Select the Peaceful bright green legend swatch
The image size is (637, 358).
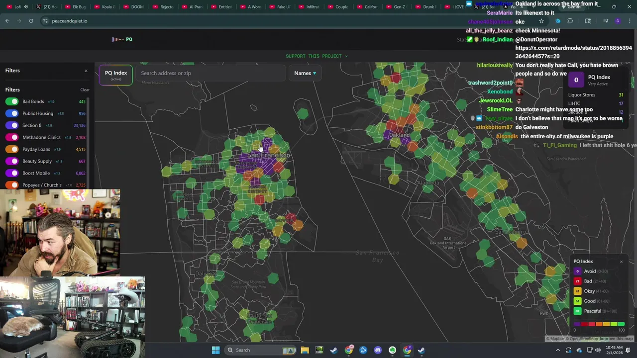point(577,311)
